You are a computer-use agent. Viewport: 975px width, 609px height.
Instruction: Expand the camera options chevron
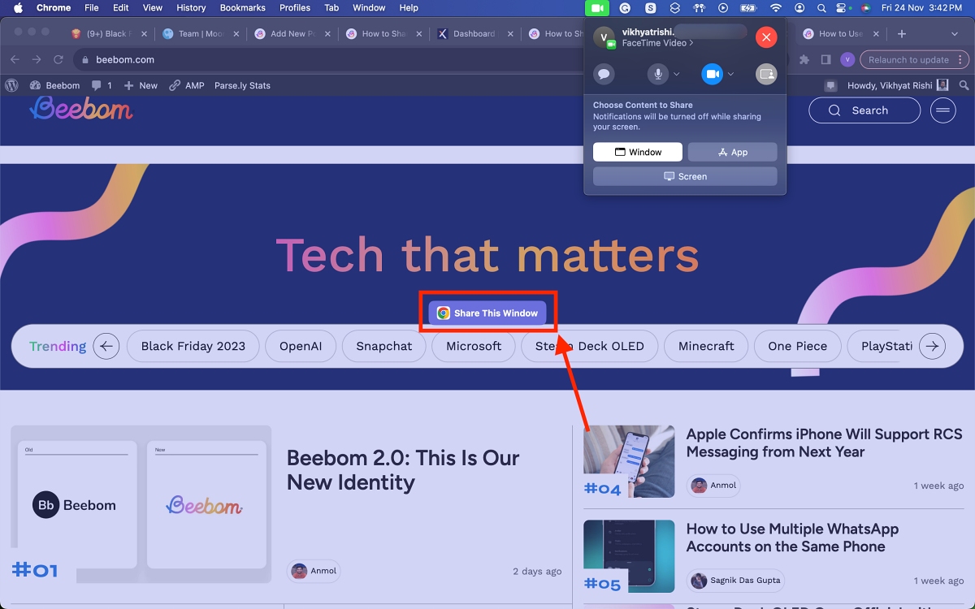(x=730, y=74)
